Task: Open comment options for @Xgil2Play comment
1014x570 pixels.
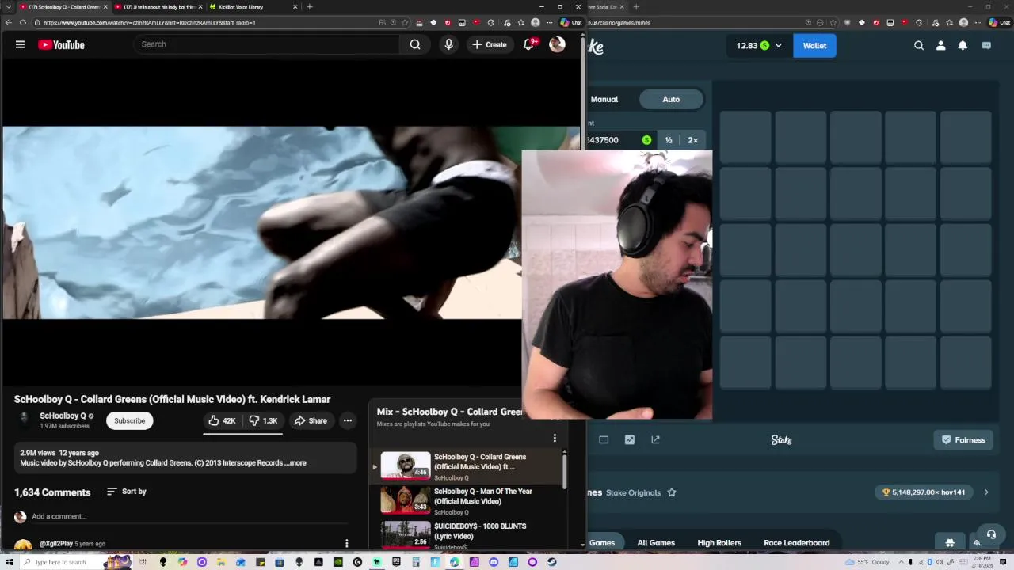Action: [346, 543]
